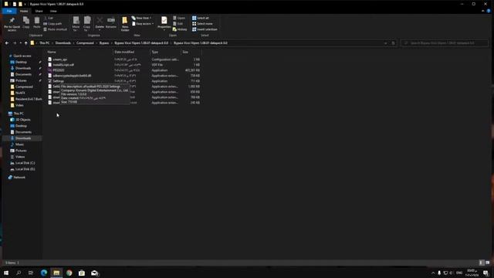The width and height of the screenshot is (494, 278).
Task: Switch to the Home ribbon tab
Action: [x=24, y=11]
